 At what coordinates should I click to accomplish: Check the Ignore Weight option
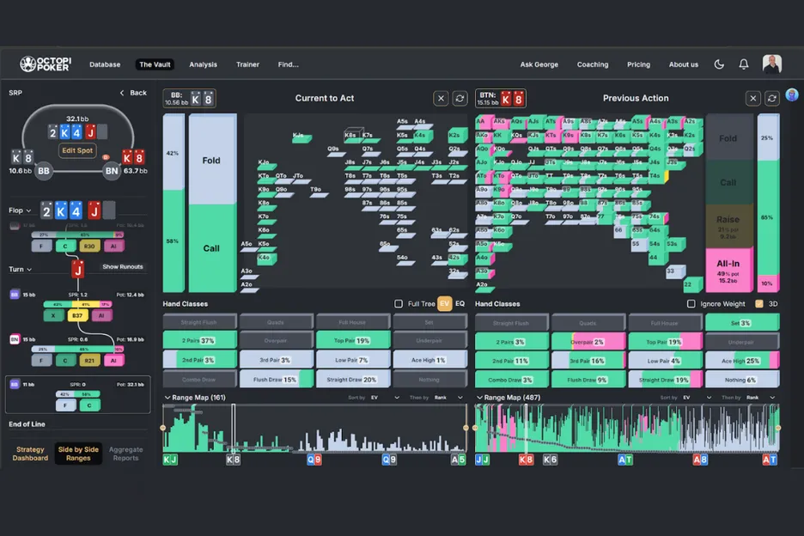(691, 304)
